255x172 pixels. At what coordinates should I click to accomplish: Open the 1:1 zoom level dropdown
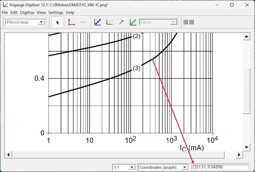124,167
